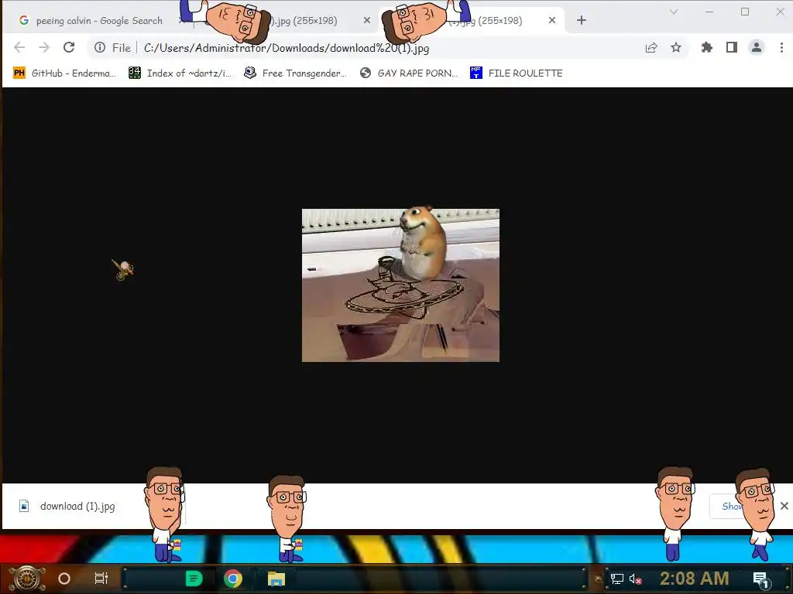Open the taskbar search circle icon

[x=64, y=579]
